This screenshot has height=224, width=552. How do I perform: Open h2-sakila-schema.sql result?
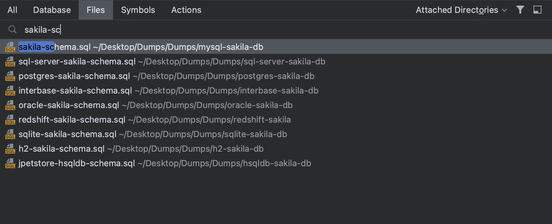(276, 149)
